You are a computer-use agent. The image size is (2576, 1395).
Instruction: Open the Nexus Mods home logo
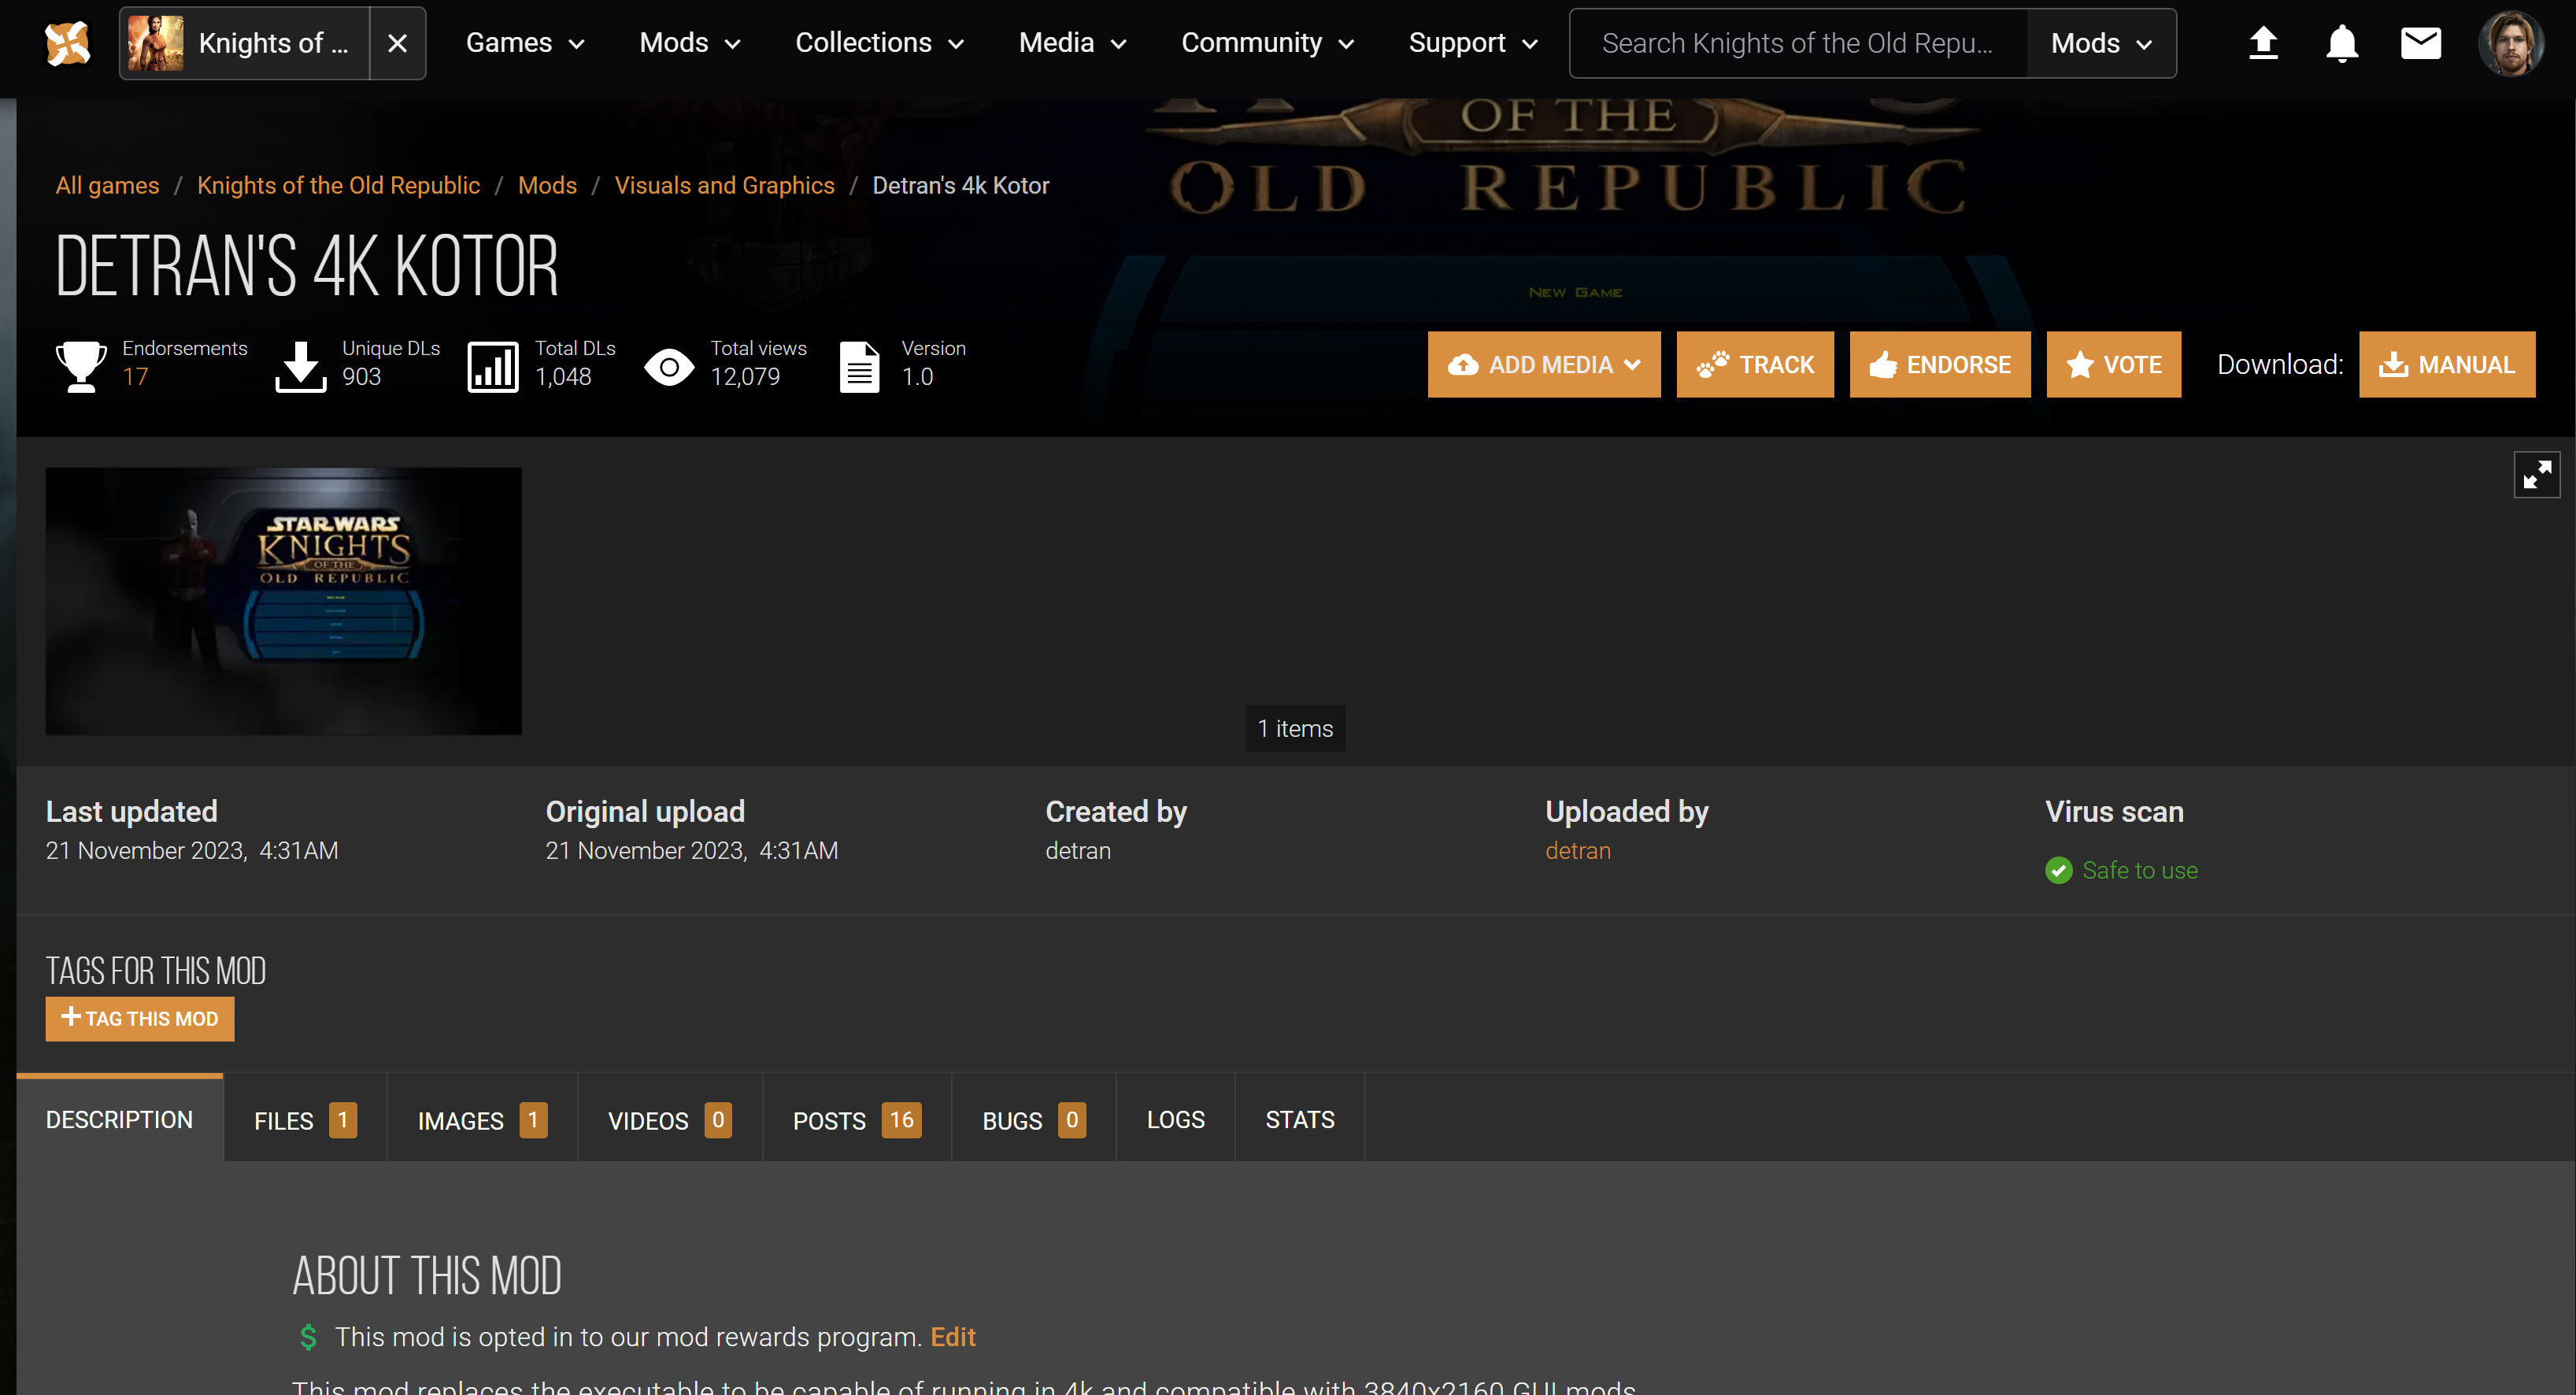pyautogui.click(x=67, y=43)
